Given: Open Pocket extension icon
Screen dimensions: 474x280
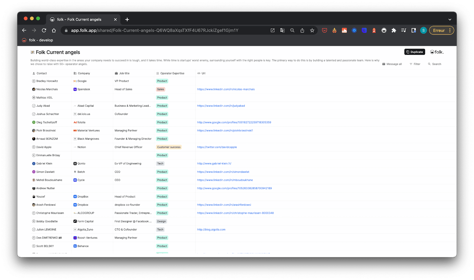Looking at the screenshot, I should (324, 30).
